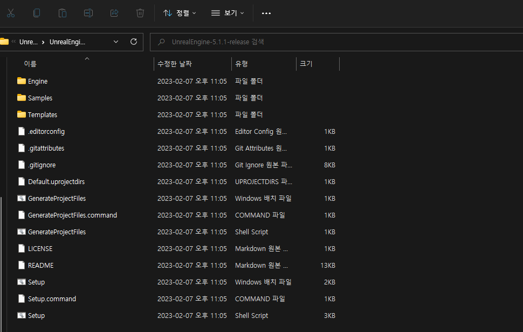Click the .editorconfig file name

pyautogui.click(x=46, y=132)
